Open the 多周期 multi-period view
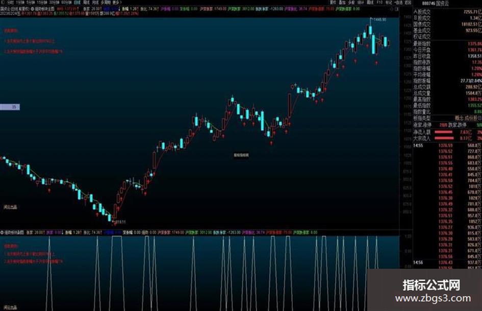 click(106, 3)
